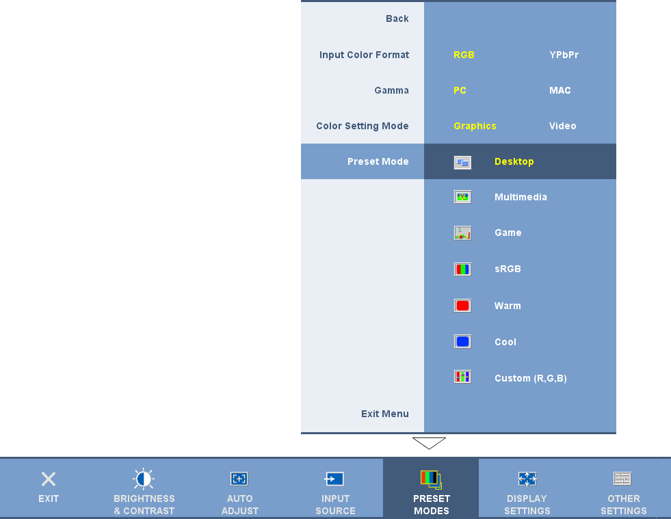Select the sRGB color bars icon

pos(462,269)
